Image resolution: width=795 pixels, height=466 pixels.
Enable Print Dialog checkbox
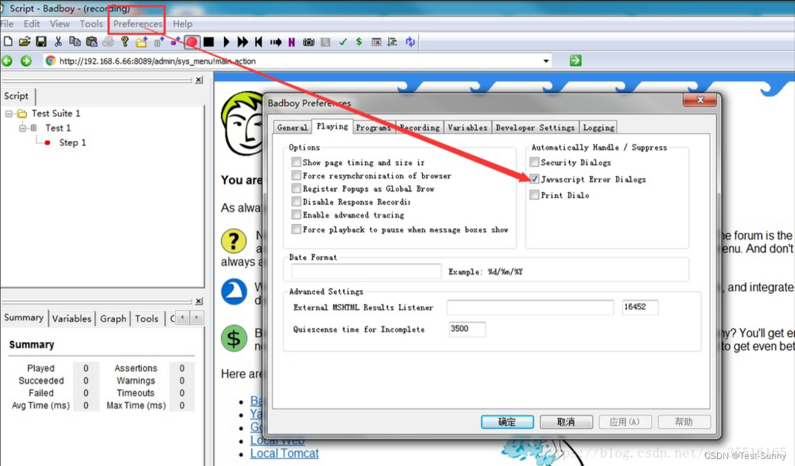(535, 195)
